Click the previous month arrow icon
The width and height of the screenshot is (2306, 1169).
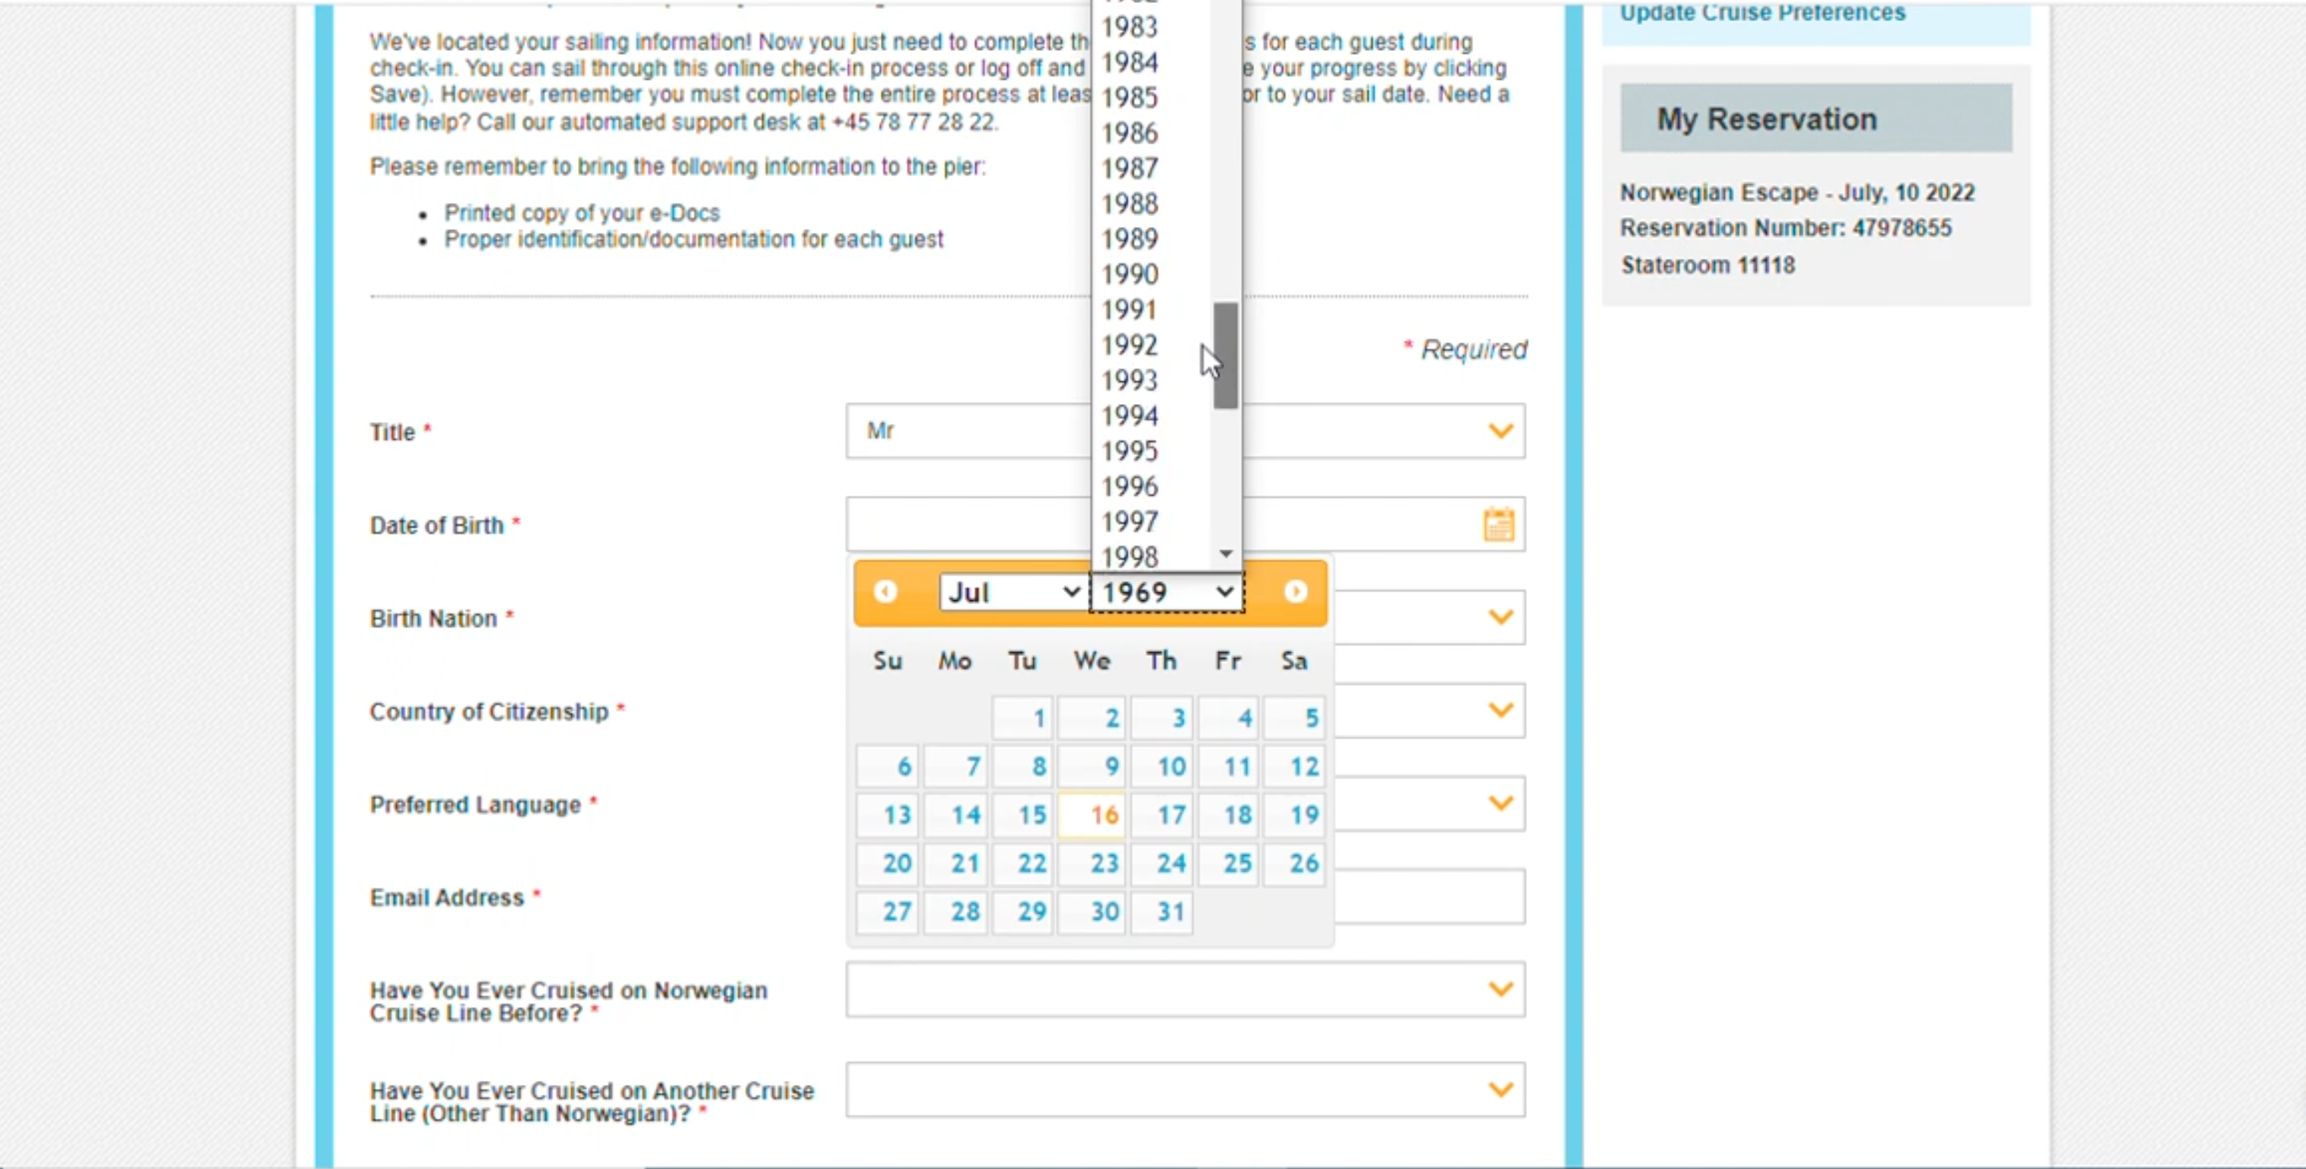885,592
